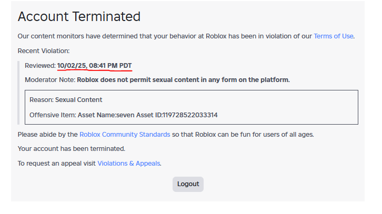
Task: Open the Roblox Community Standards link
Action: tap(125, 134)
